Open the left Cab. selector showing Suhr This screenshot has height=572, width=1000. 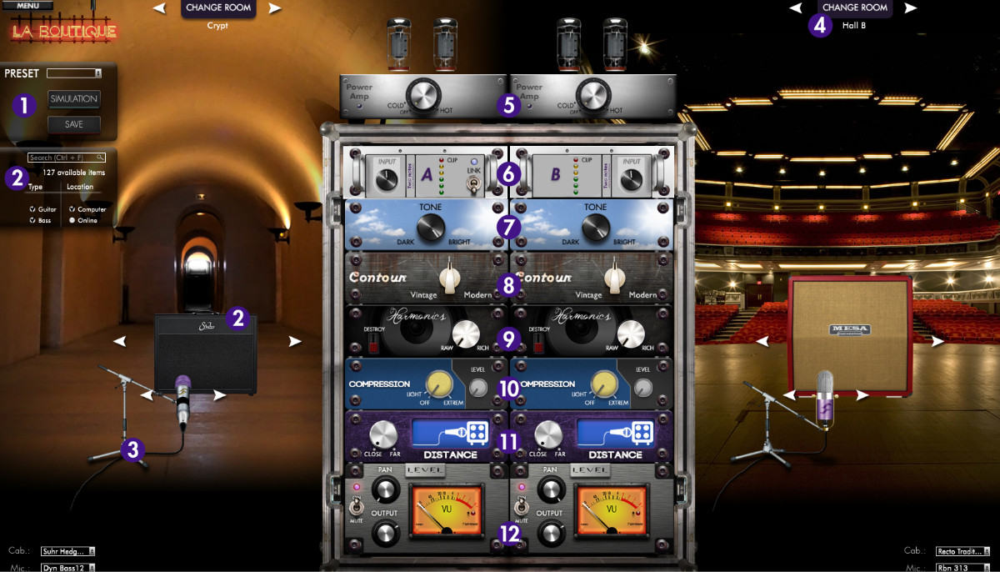point(68,550)
